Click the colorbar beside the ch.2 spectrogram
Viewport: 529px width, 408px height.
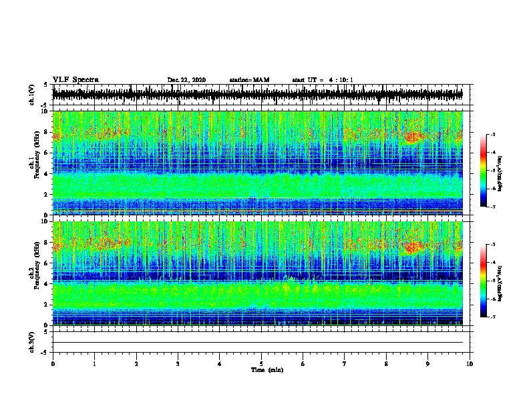pos(484,281)
